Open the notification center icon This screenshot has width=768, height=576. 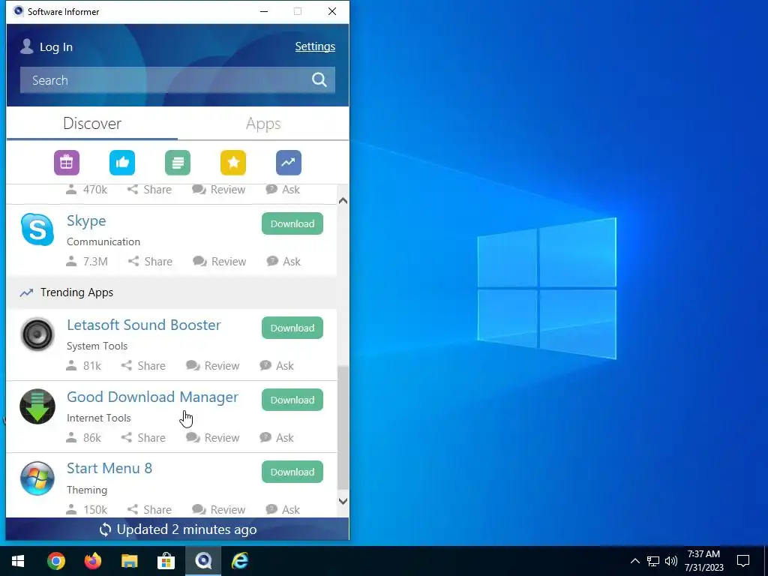pos(743,561)
